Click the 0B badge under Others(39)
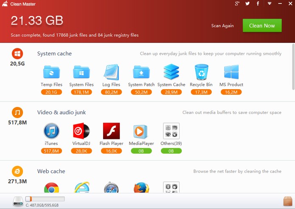Image resolution: width=295 pixels, height=209 pixels. 171,151
